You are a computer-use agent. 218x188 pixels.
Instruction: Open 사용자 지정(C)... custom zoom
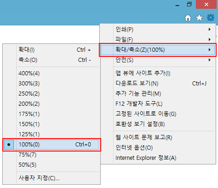point(52,178)
